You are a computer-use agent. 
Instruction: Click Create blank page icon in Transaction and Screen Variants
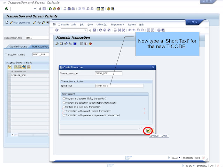click(7, 22)
